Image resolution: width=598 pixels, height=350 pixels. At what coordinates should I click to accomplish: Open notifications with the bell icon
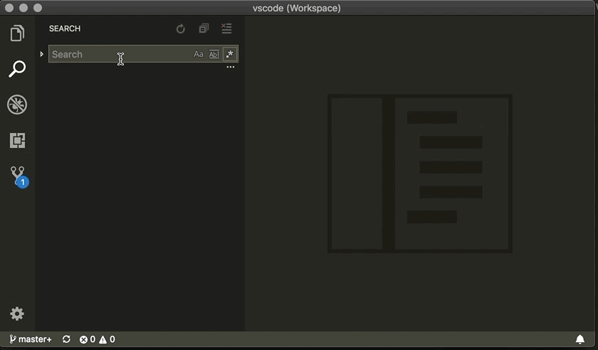click(580, 339)
